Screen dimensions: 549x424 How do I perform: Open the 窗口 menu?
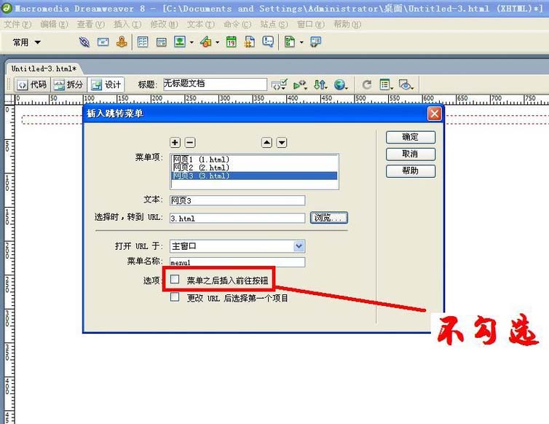[311, 24]
